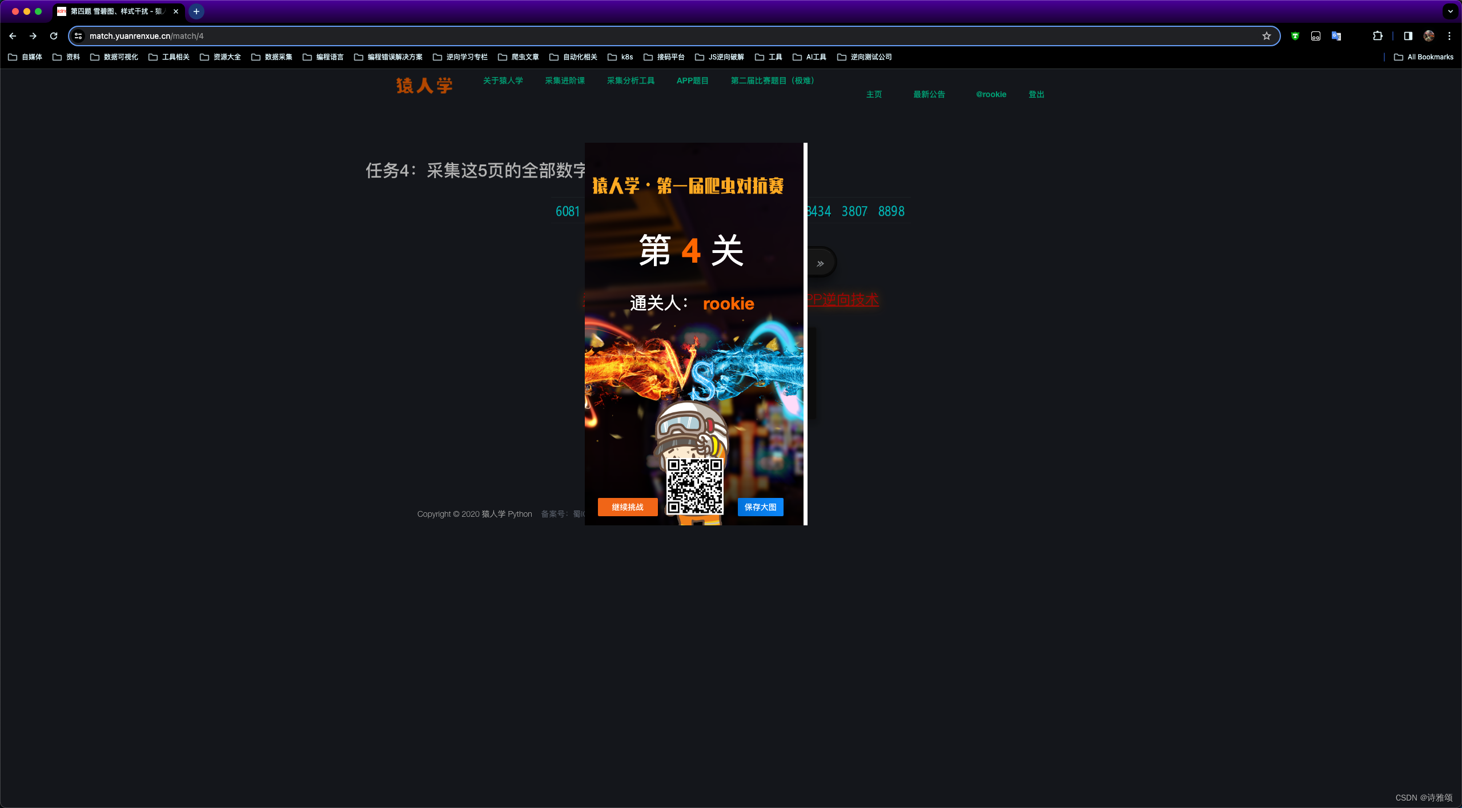Image resolution: width=1462 pixels, height=808 pixels.
Task: Click the 通关人 rookie name text
Action: pyautogui.click(x=729, y=303)
